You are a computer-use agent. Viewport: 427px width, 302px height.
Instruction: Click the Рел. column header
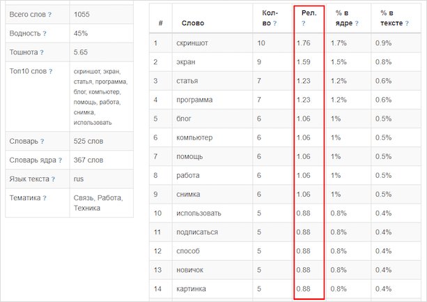pos(305,13)
